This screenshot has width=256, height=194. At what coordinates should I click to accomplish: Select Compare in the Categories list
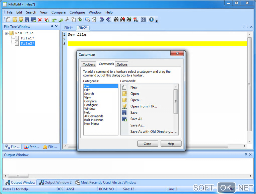coord(101,101)
